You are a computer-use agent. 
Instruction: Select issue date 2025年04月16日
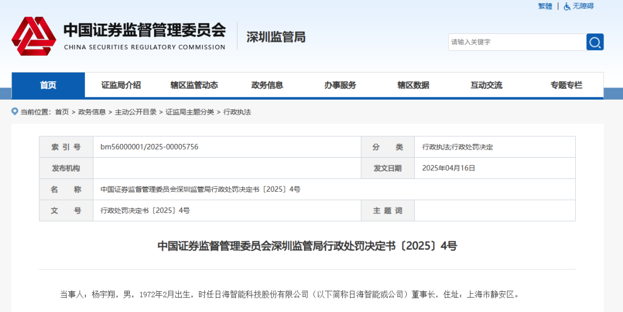(x=449, y=168)
